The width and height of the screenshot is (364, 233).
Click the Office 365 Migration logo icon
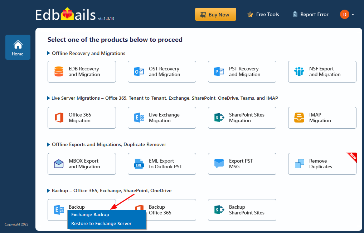pos(59,118)
